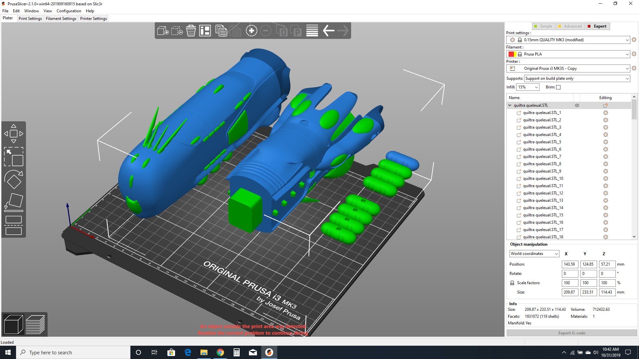
Task: Click the Copy toolbar icon
Action: [221, 31]
